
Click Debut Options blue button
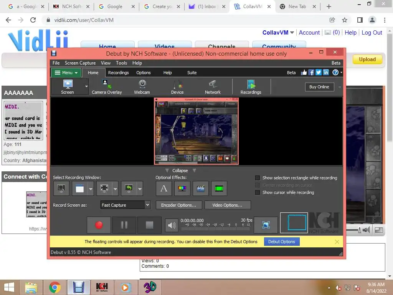(x=281, y=242)
